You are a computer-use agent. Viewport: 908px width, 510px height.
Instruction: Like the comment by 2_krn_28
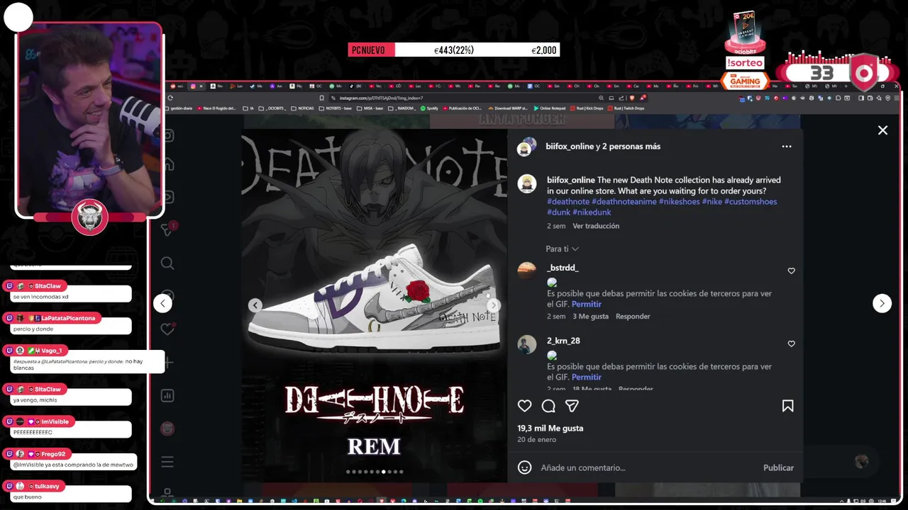coord(791,344)
